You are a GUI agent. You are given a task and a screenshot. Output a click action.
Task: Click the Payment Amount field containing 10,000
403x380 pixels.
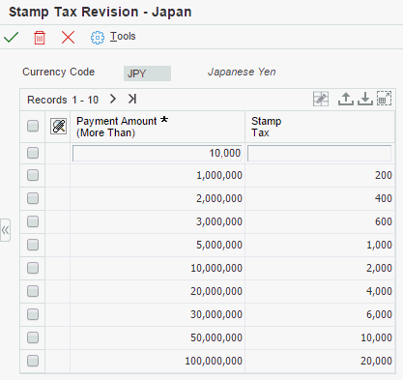pos(158,153)
